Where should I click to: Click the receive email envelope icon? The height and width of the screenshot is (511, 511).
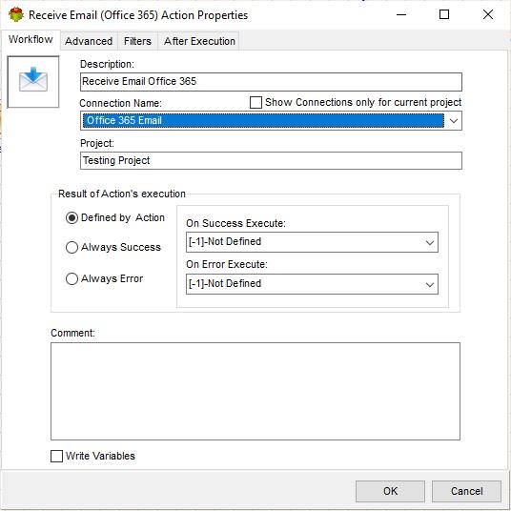pos(33,81)
